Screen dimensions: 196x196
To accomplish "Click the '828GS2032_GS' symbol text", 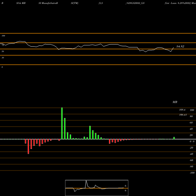I will (x=136, y=3).
